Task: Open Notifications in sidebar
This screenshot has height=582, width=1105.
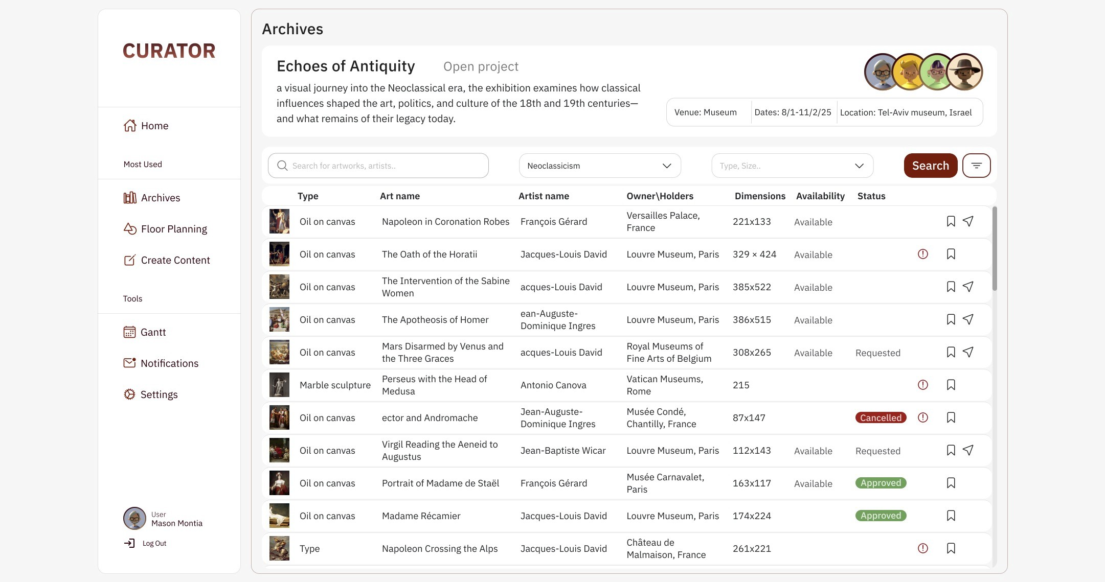Action: click(x=161, y=363)
